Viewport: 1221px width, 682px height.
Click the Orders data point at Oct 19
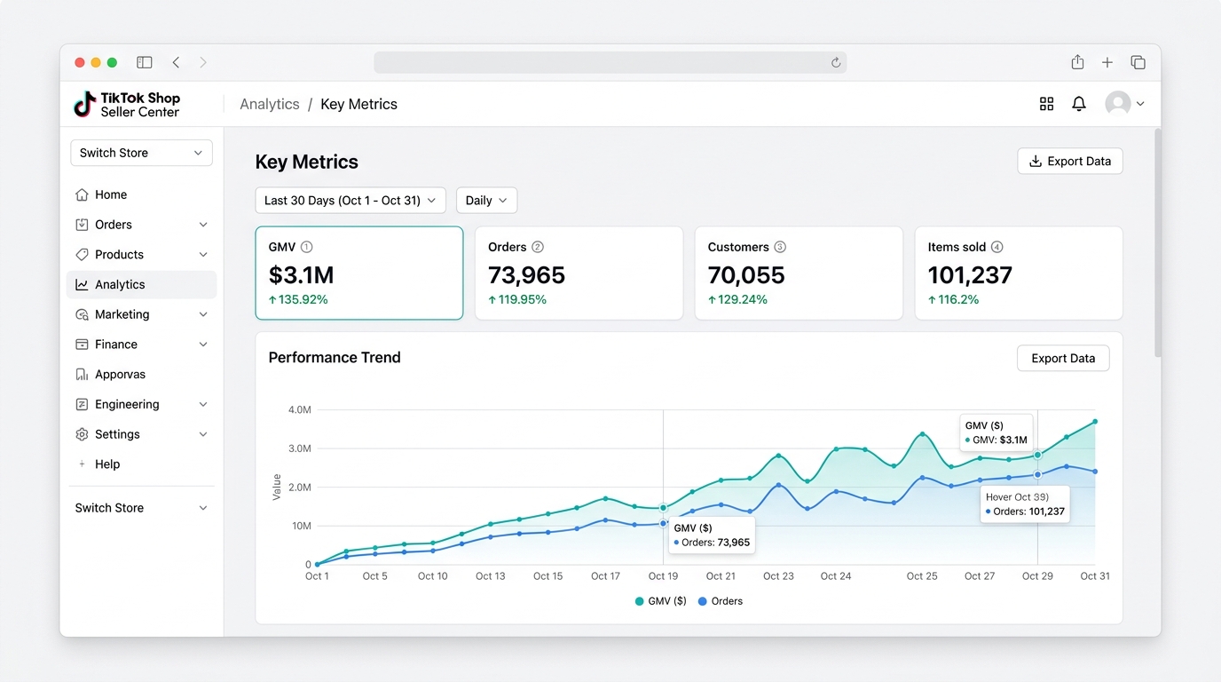coord(663,523)
